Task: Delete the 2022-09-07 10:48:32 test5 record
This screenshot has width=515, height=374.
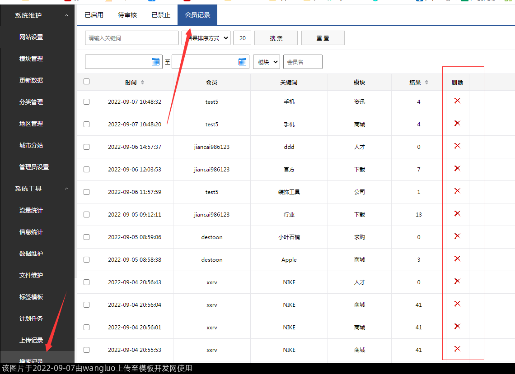Action: coord(457,101)
